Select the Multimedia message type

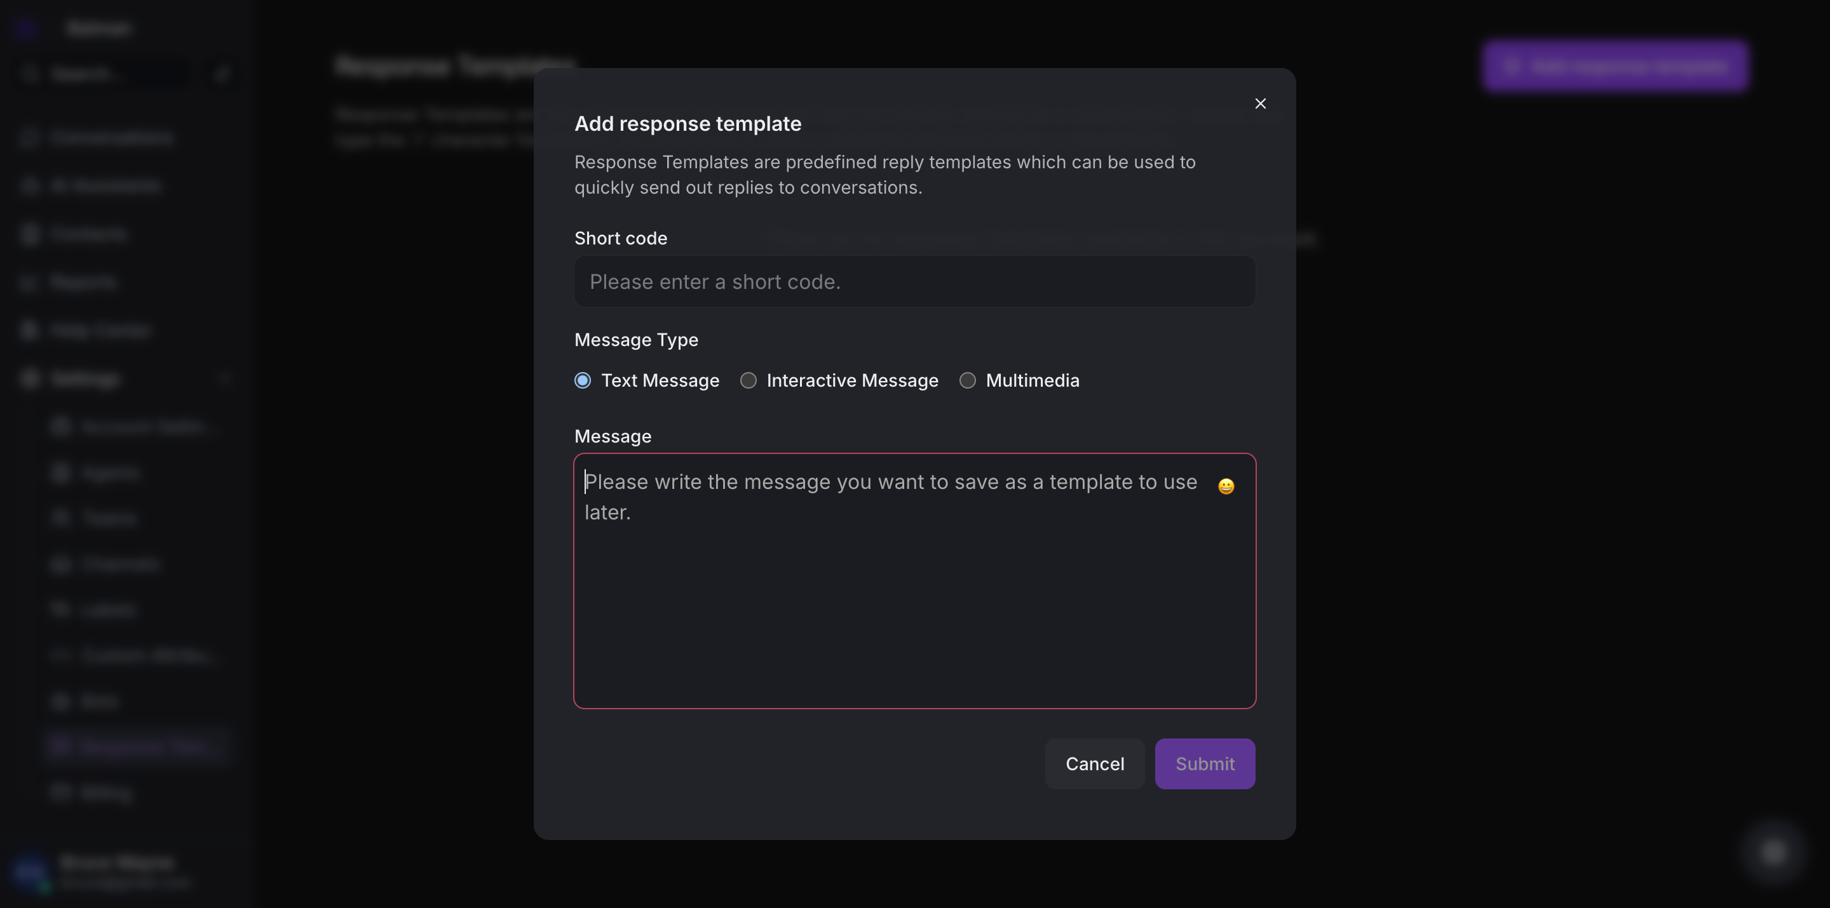tap(967, 380)
